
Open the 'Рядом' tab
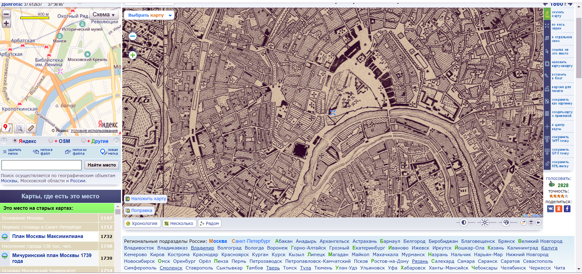(x=210, y=223)
